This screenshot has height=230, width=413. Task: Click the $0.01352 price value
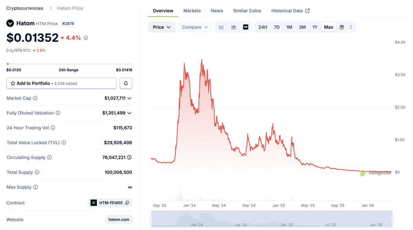click(32, 37)
